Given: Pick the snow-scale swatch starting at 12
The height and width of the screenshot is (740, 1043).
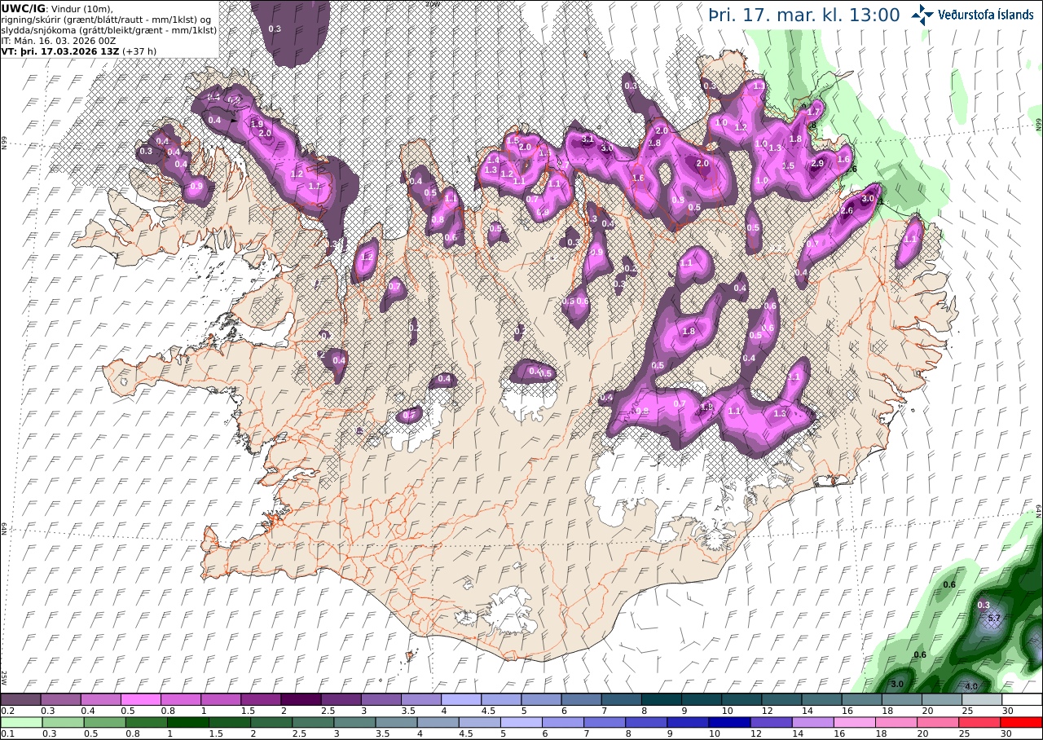Looking at the screenshot, I should pos(782,699).
